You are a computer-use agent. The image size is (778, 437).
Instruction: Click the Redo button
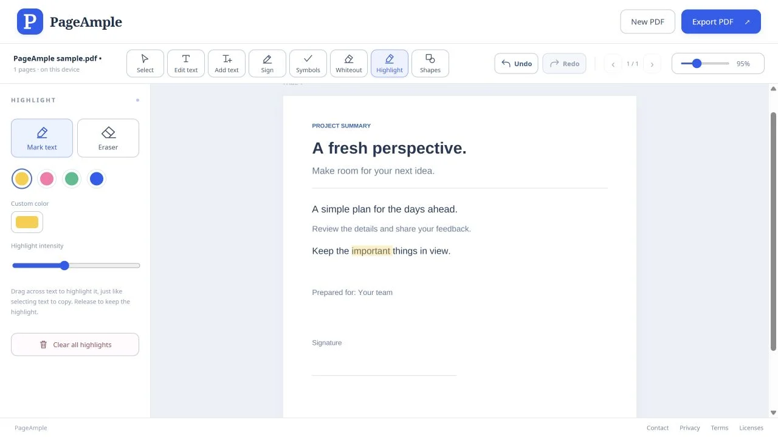coord(564,64)
